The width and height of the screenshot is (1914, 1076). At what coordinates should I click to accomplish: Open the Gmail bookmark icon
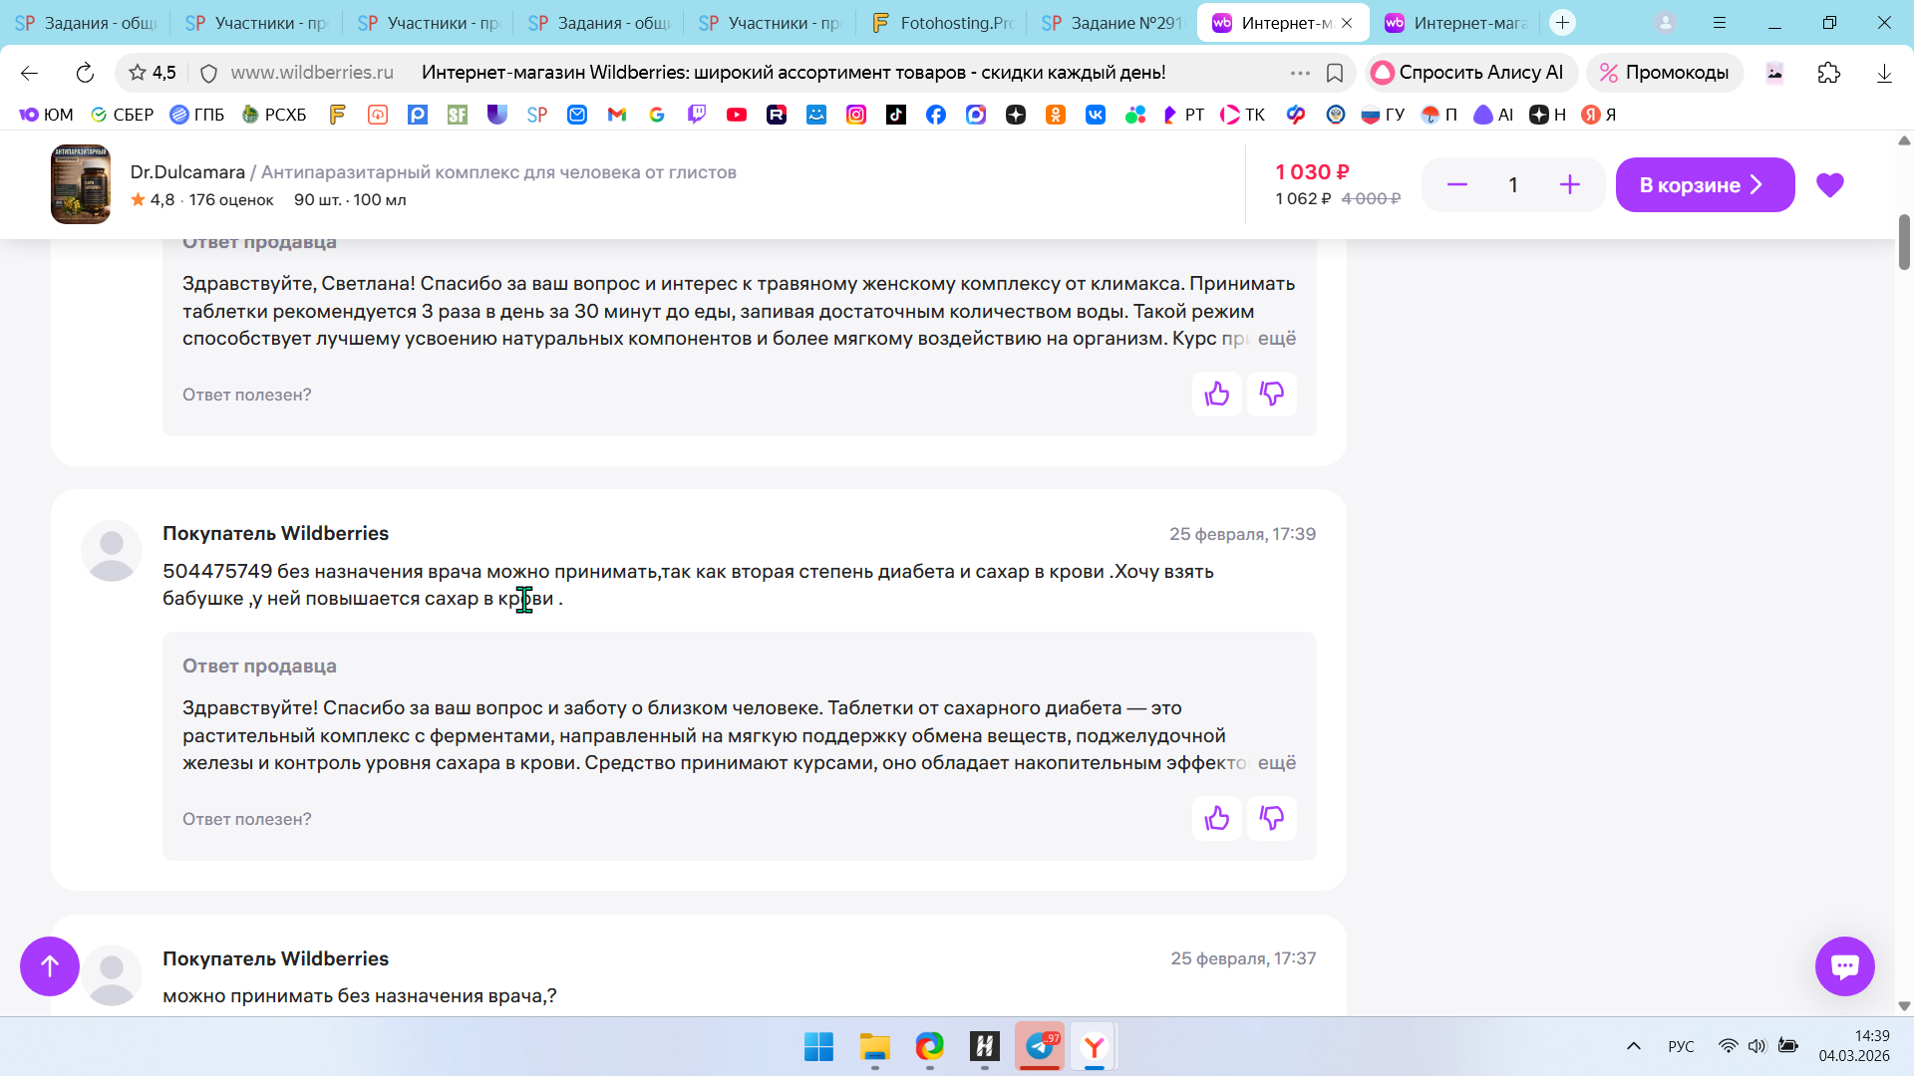pos(617,115)
